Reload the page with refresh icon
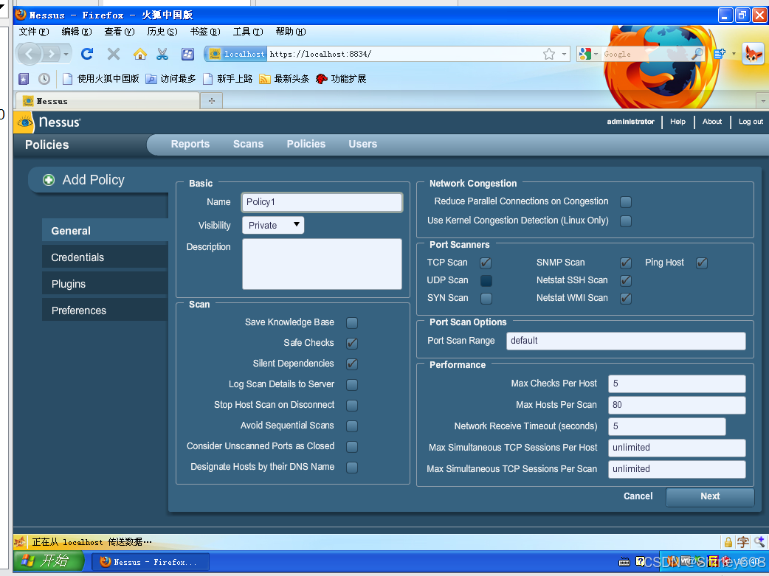Screen dimensions: 769x576 pyautogui.click(x=87, y=53)
